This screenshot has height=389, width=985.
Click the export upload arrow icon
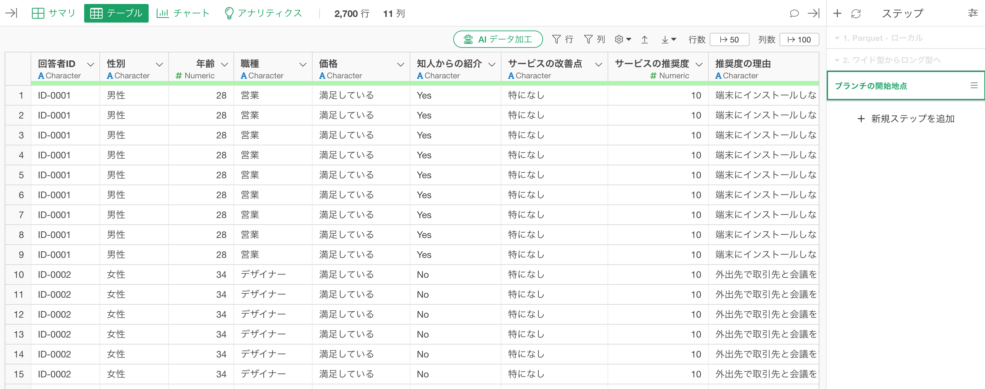tap(645, 39)
